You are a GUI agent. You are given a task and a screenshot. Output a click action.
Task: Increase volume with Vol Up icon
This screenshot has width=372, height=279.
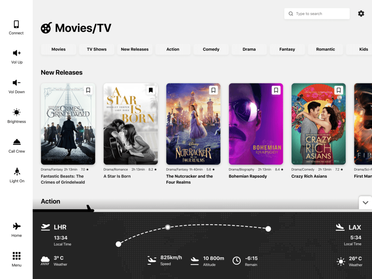point(17,53)
